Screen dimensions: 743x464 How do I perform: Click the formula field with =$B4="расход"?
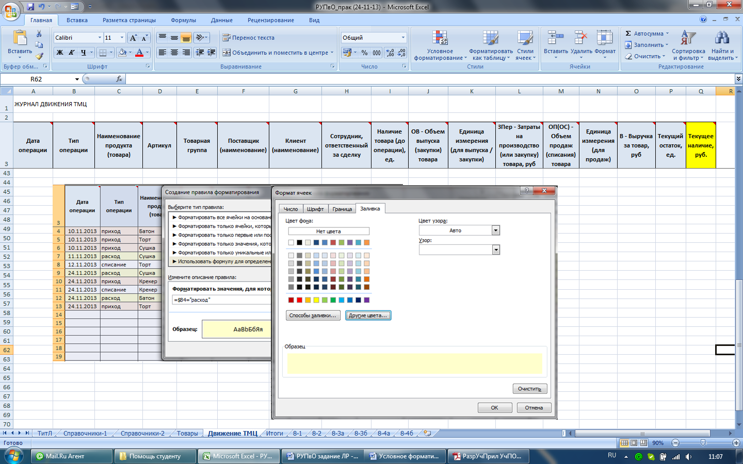click(222, 300)
